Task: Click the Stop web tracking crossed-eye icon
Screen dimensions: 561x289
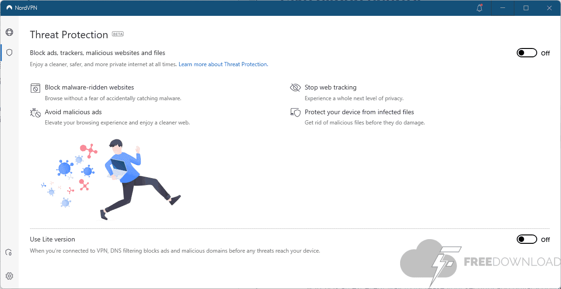Action: coord(295,88)
